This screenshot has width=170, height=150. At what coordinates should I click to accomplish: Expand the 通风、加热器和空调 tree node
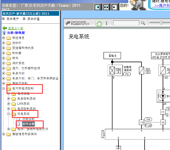pos(3,68)
